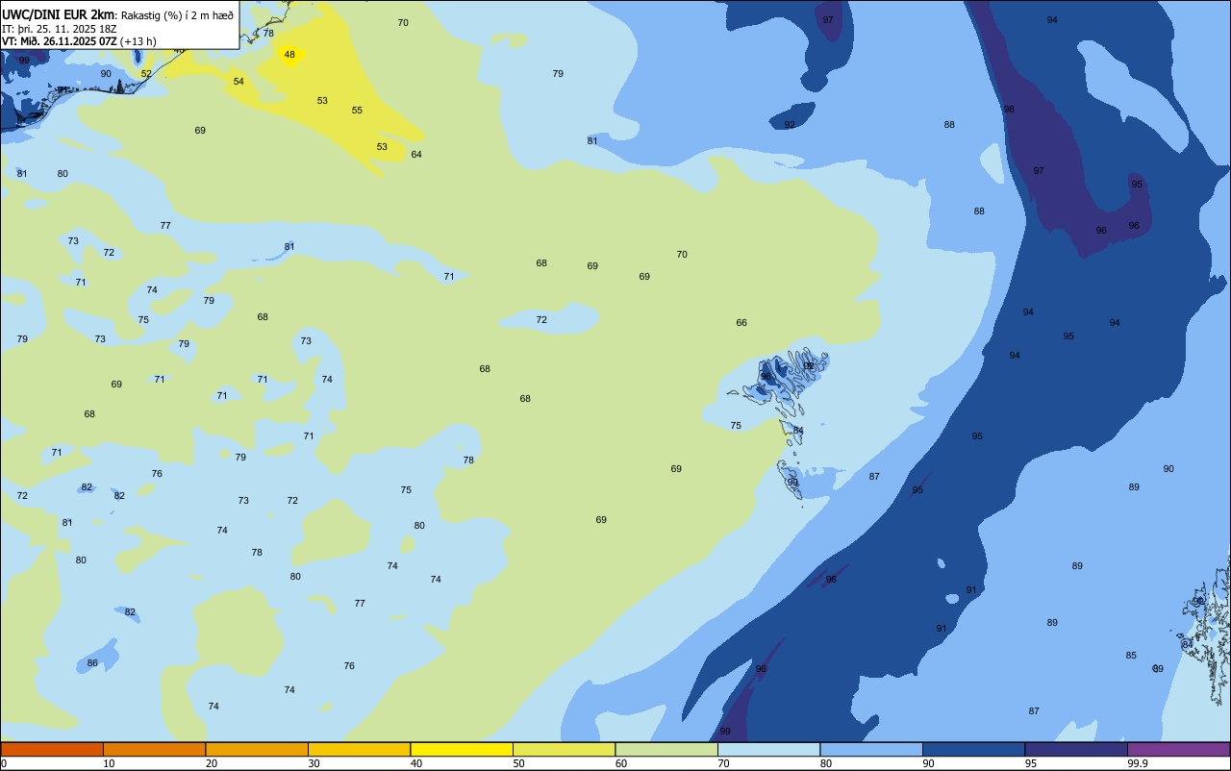Click the humidity value 85 on the map
The width and height of the screenshot is (1231, 771).
coord(1131,657)
